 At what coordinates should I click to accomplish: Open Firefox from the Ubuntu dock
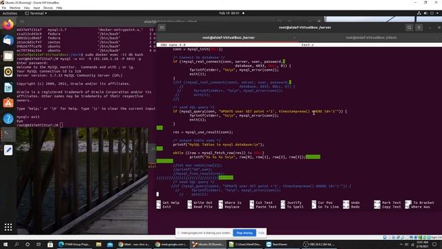(8, 25)
